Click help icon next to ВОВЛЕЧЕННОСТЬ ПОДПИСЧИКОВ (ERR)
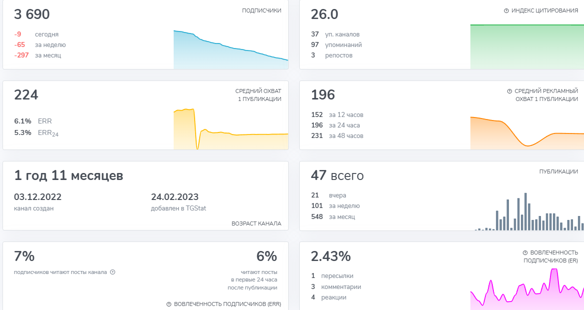This screenshot has height=310, width=584. click(169, 304)
